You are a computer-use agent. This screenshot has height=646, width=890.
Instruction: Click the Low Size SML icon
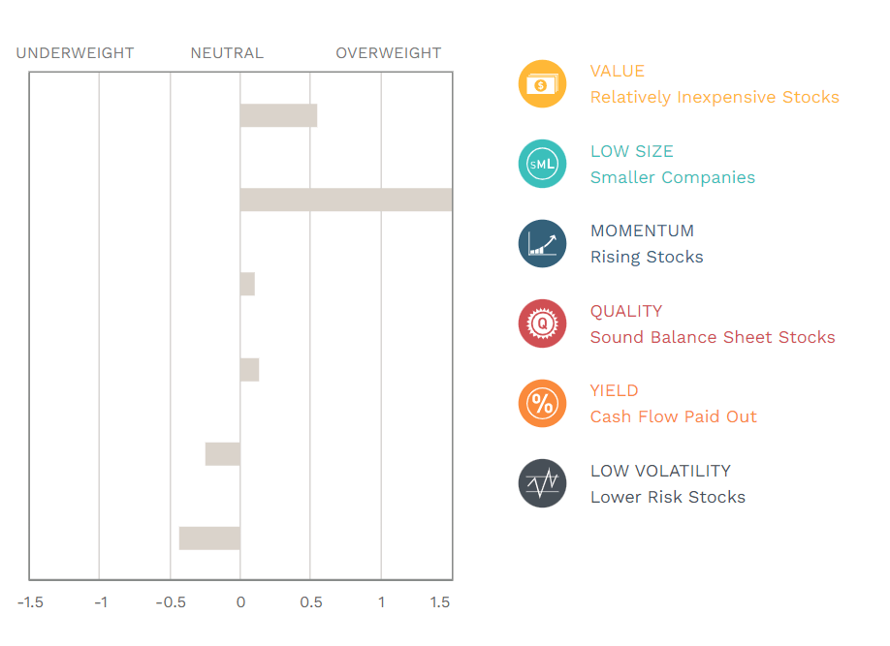[542, 164]
